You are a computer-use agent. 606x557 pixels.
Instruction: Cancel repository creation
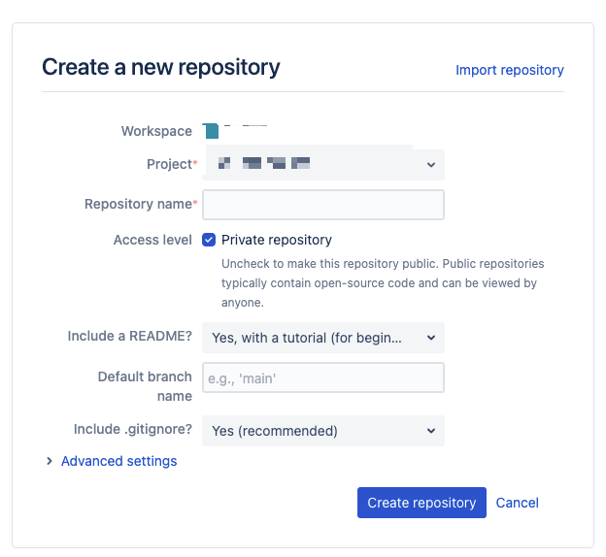tap(517, 503)
